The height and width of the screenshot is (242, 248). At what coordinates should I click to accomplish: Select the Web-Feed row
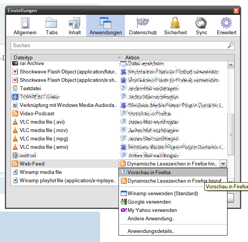click(64, 164)
